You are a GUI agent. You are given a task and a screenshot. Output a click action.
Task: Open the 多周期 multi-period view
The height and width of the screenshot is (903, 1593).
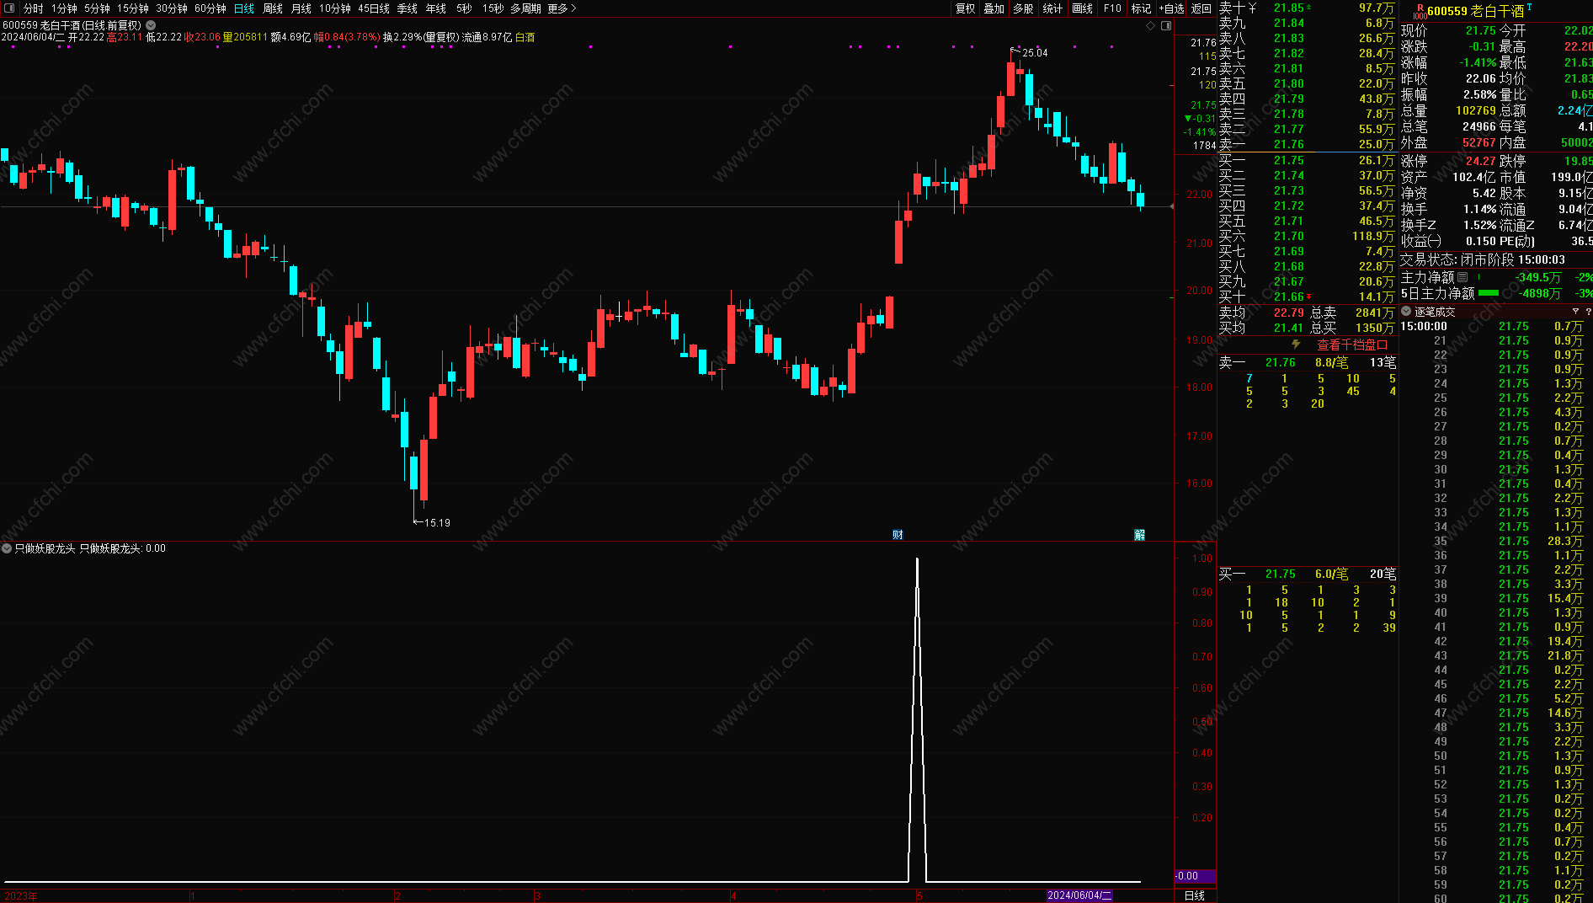tap(525, 8)
